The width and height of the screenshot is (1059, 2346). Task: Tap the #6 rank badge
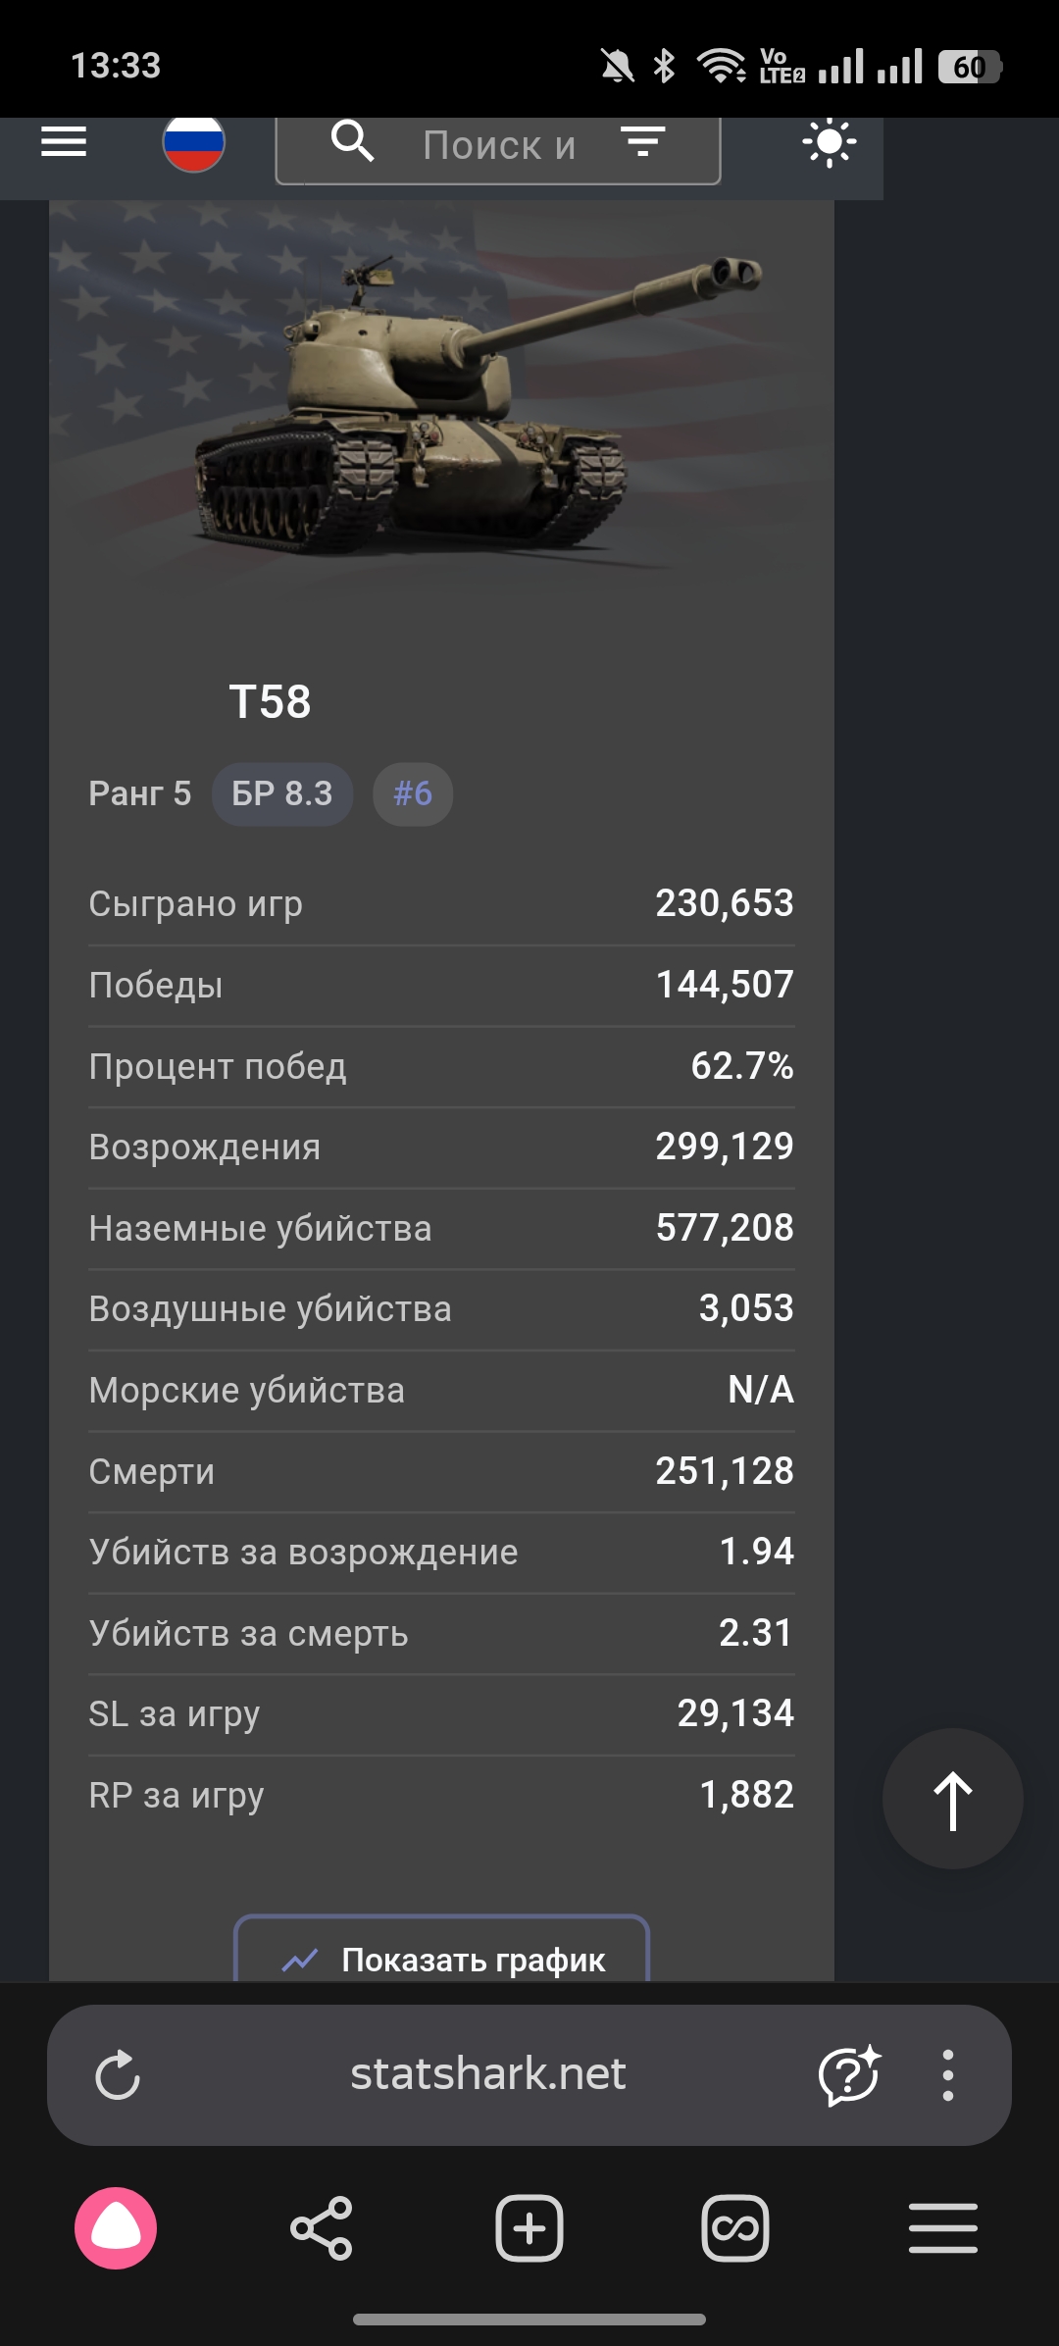413,793
